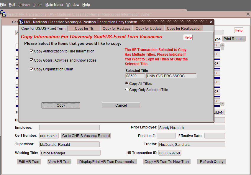Open the Tools menu
Image resolution: width=251 pixels, height=175 pixels.
click(x=37, y=5)
